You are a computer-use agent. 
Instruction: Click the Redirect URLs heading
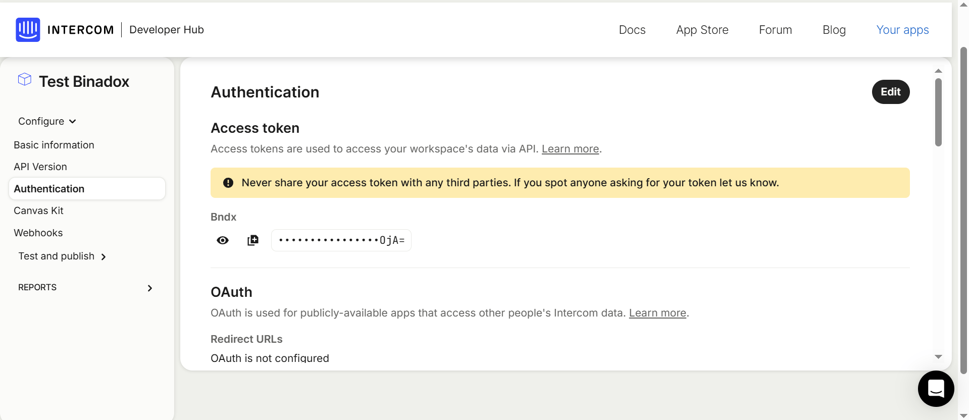coord(246,339)
